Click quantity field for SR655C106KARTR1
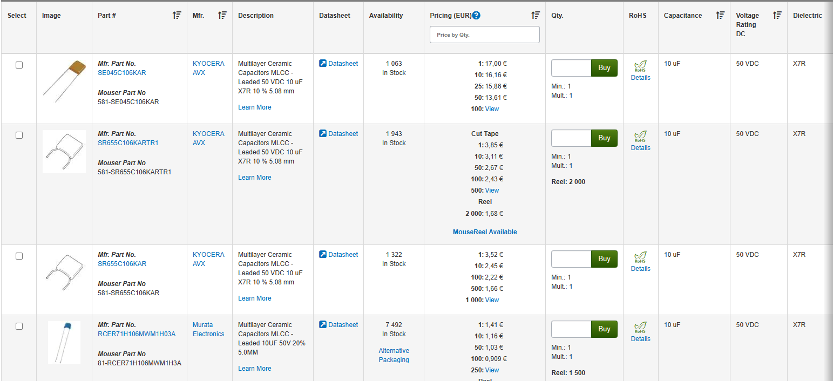 coord(571,138)
